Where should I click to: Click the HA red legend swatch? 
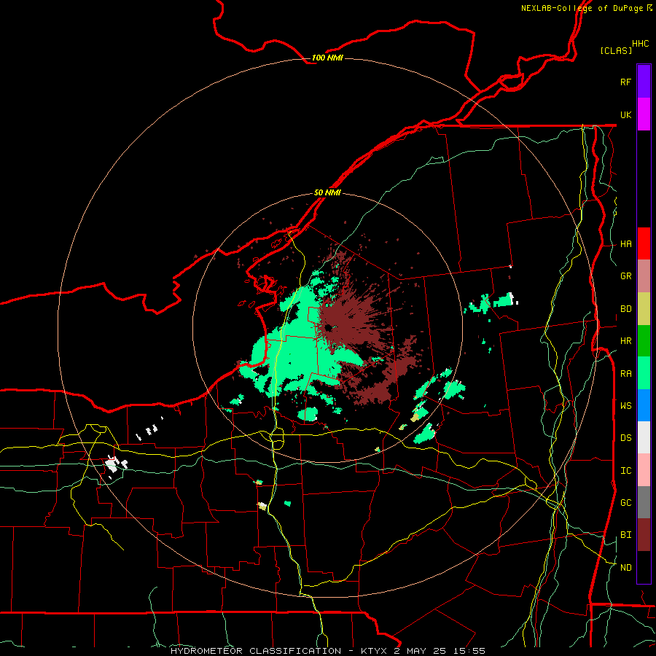(x=644, y=243)
